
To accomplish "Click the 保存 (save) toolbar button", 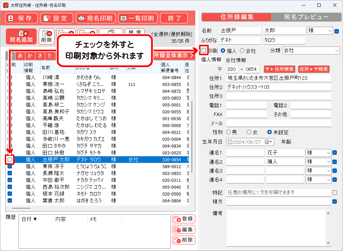I will coord(21,18).
